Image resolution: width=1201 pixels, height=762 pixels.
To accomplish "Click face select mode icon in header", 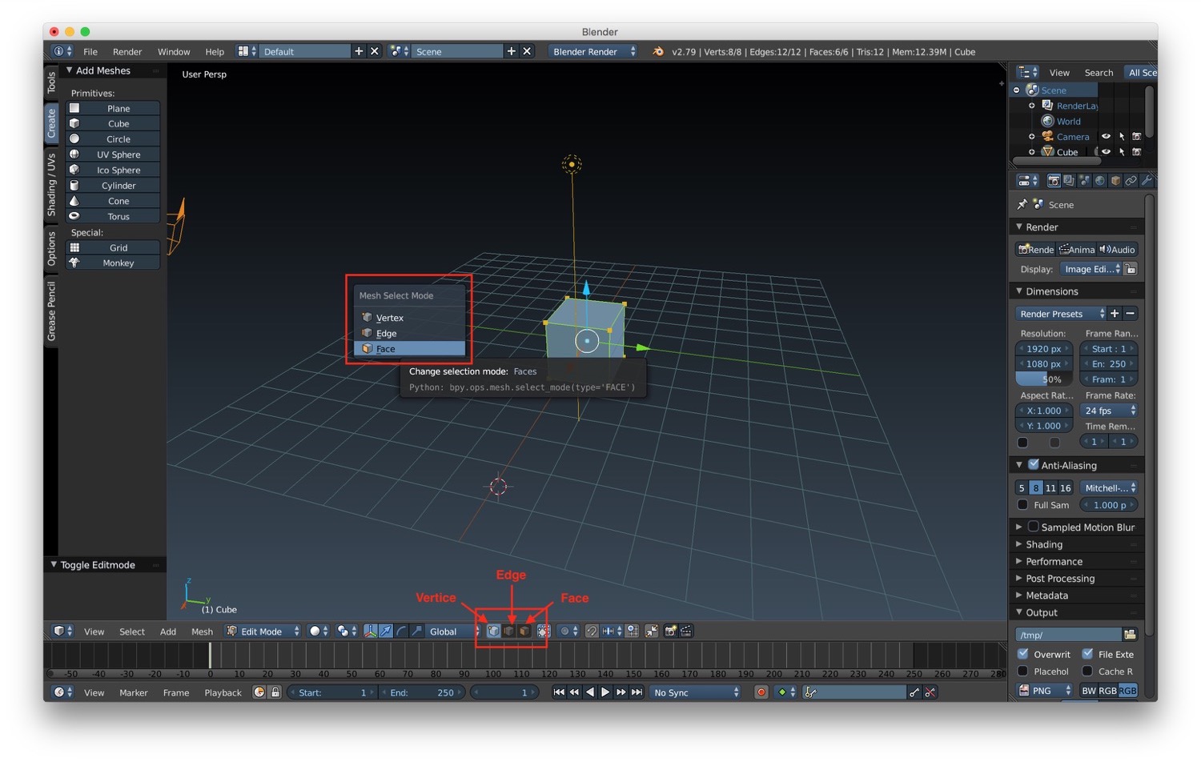I will coord(524,631).
